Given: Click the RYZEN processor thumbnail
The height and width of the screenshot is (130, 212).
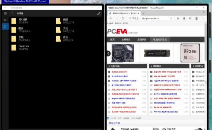Looking at the screenshot, I should pyautogui.click(x=190, y=53).
